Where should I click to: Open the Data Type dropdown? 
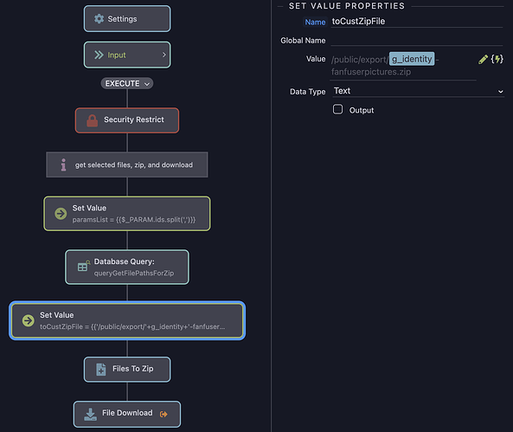pyautogui.click(x=418, y=91)
